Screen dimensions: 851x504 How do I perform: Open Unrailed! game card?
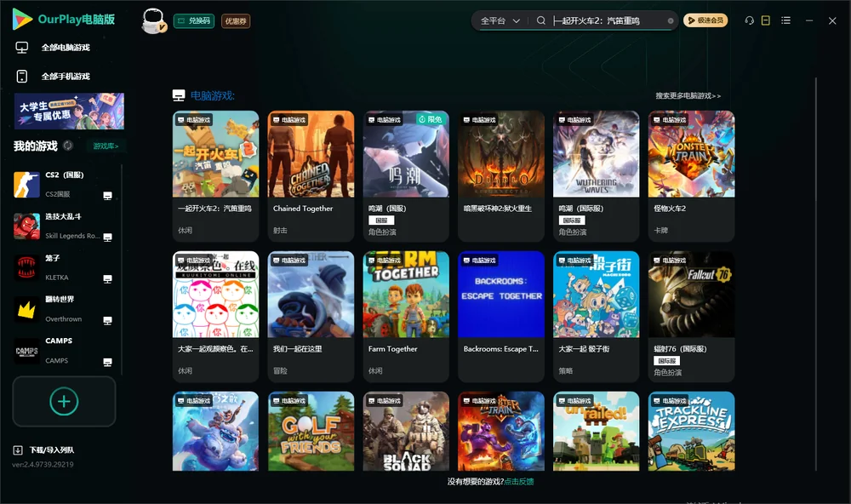(596, 432)
